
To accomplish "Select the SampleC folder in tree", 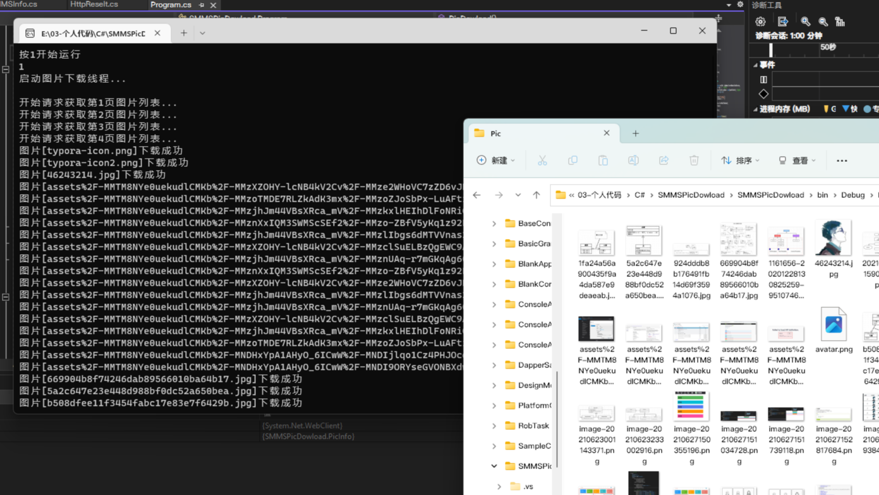I will point(528,446).
